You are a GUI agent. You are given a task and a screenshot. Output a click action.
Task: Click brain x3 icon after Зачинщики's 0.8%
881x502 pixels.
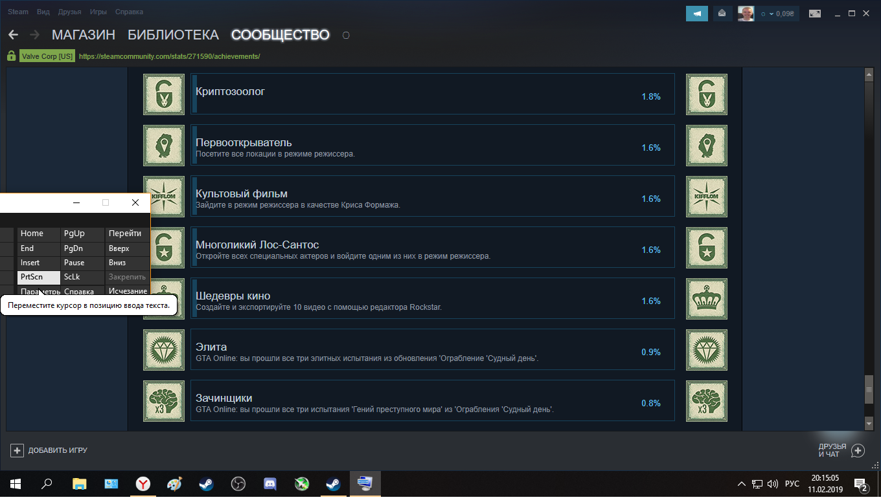coord(707,401)
